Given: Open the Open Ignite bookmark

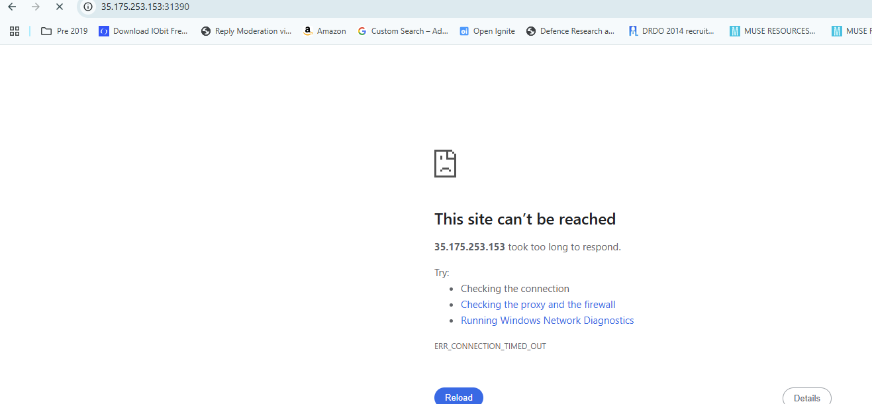Looking at the screenshot, I should coord(487,31).
